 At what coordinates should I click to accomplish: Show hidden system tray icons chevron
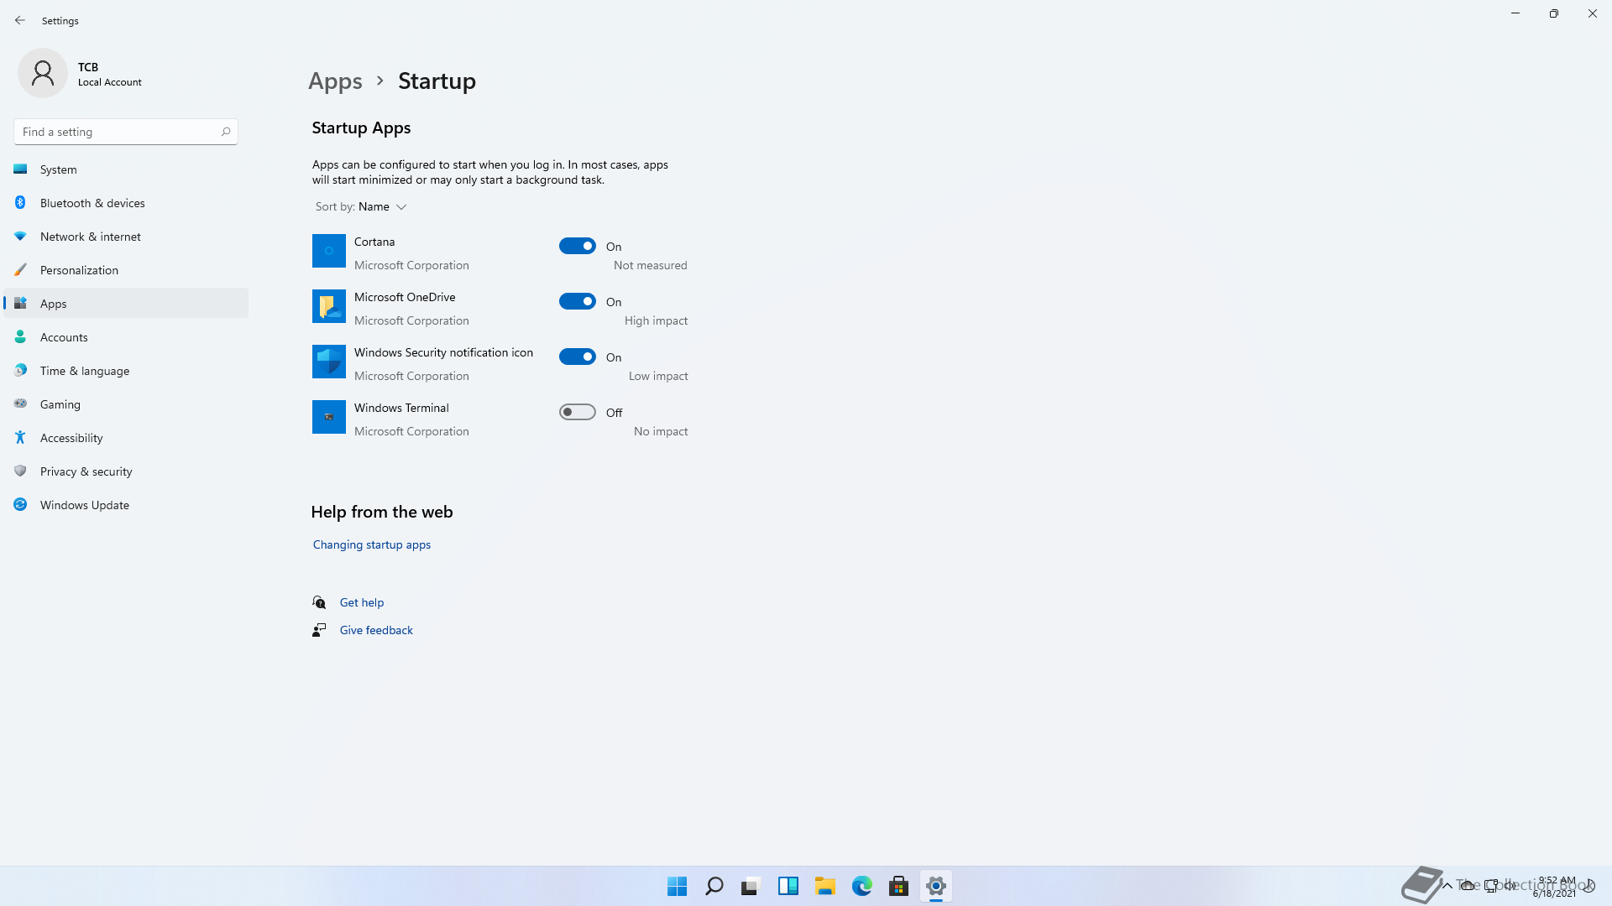click(x=1447, y=886)
